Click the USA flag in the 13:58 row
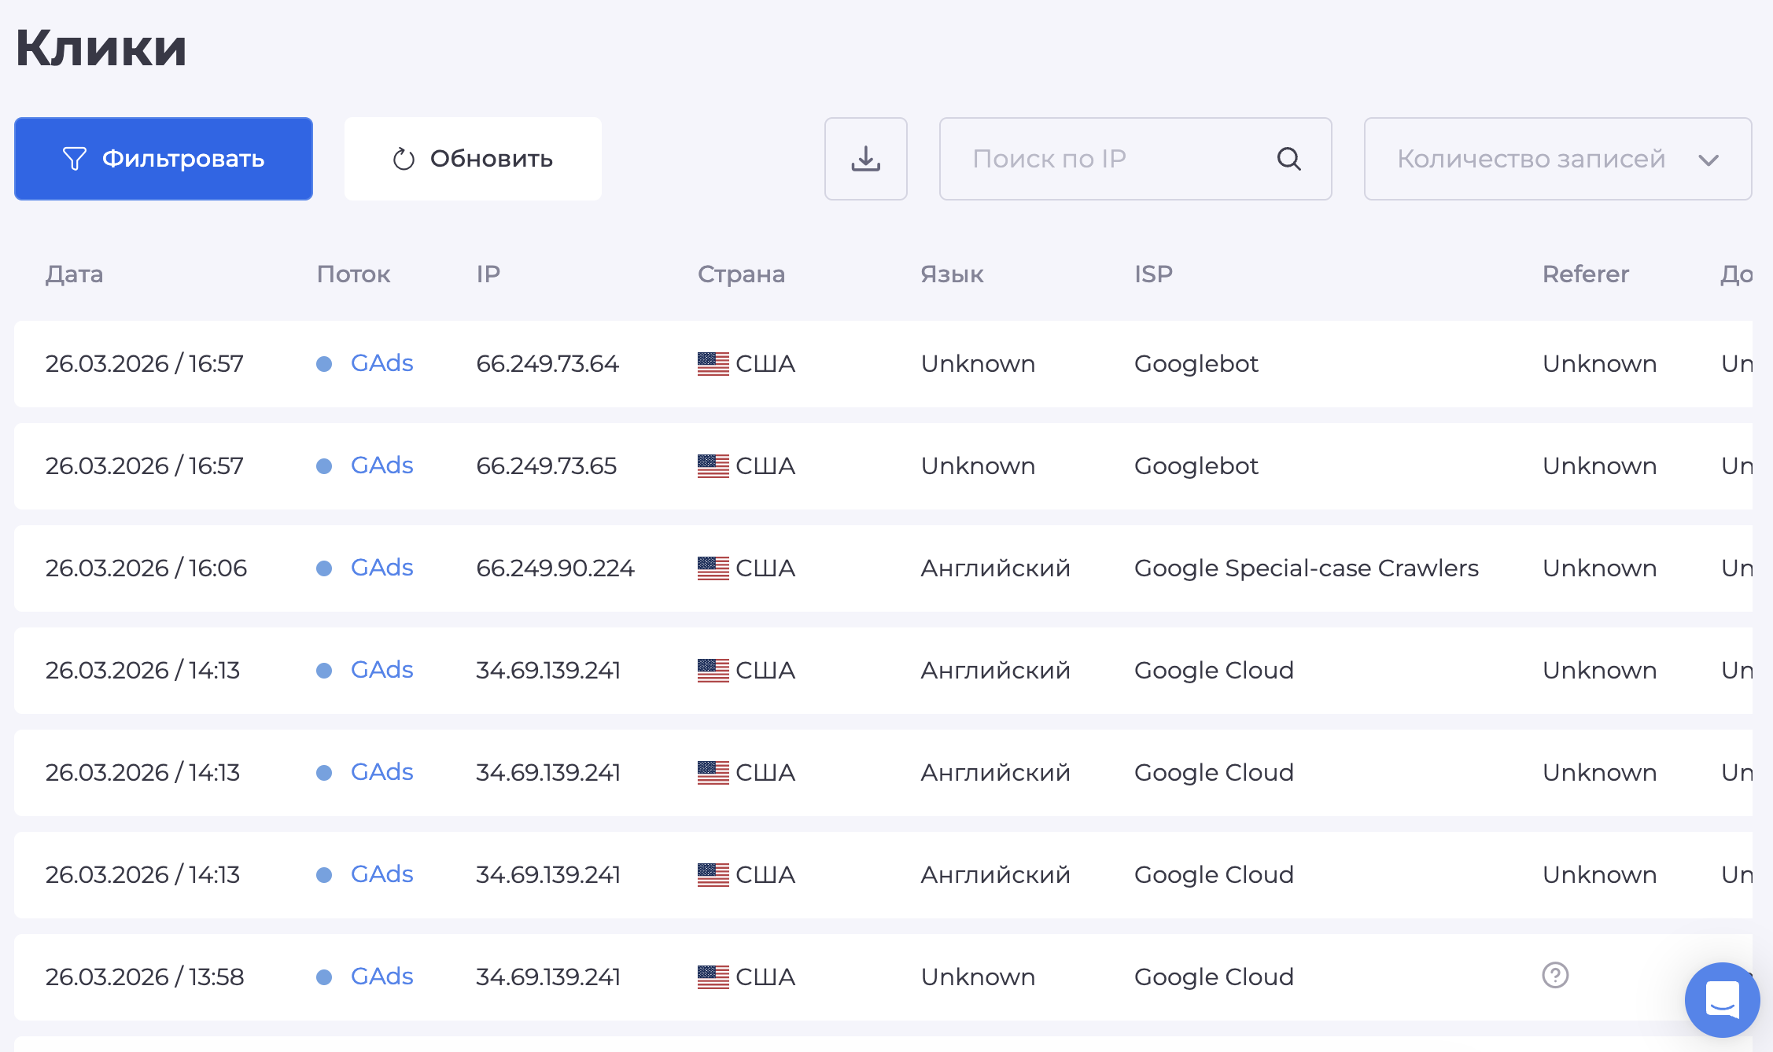 713,977
